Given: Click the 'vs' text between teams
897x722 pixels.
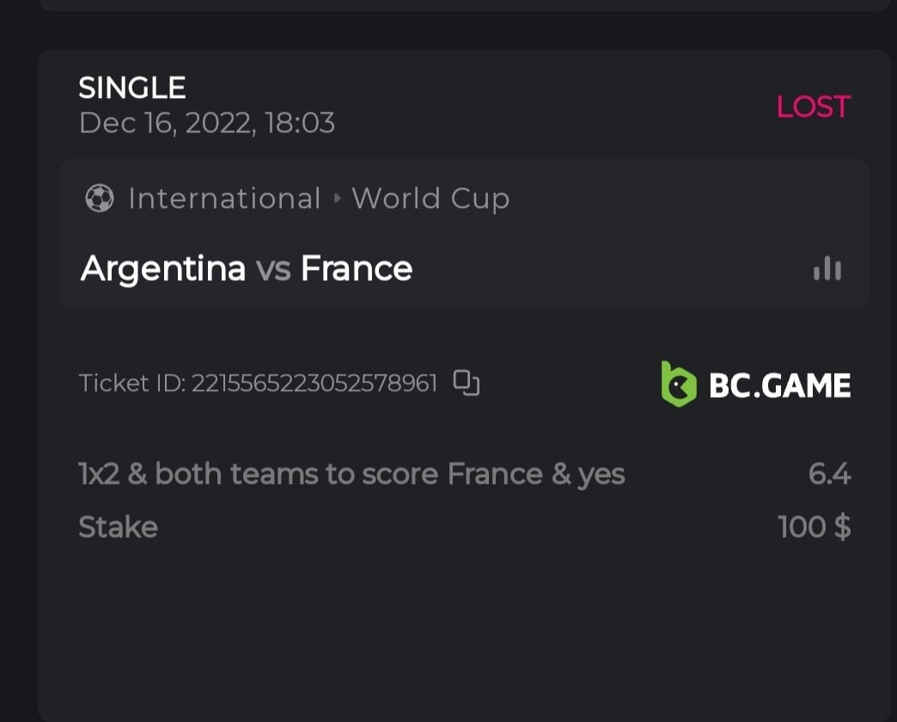Looking at the screenshot, I should [273, 270].
